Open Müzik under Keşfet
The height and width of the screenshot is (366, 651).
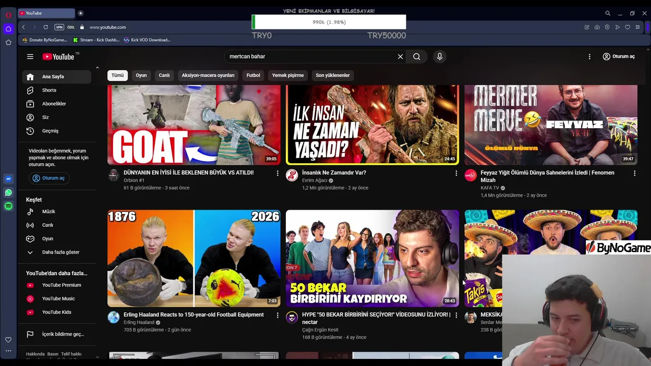pyautogui.click(x=56, y=211)
